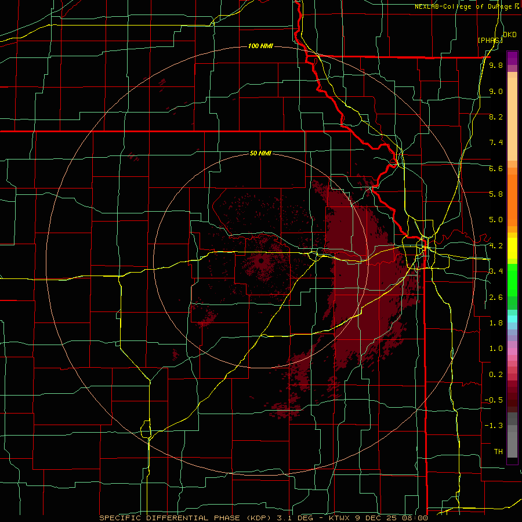This screenshot has width=522, height=522.
Task: Click the bright yellow segment of the color bar
Action: coord(512,248)
